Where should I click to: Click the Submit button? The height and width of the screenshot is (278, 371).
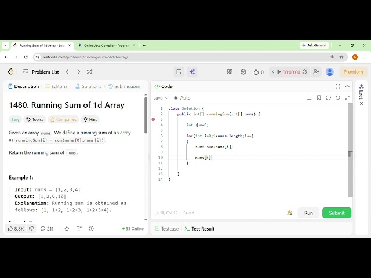coord(337,213)
